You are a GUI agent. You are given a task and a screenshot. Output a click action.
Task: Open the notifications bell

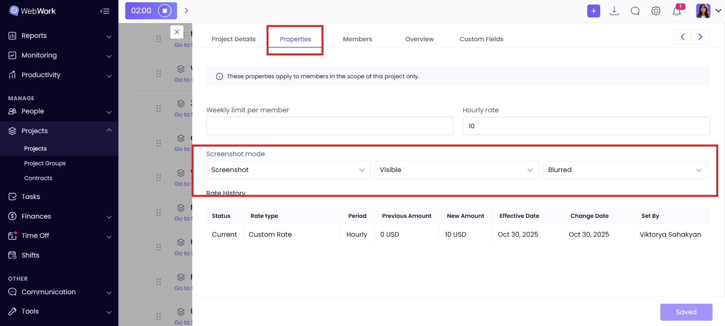(x=677, y=11)
